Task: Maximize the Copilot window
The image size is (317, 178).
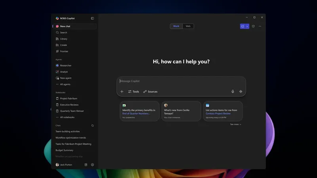Action: (254, 17)
